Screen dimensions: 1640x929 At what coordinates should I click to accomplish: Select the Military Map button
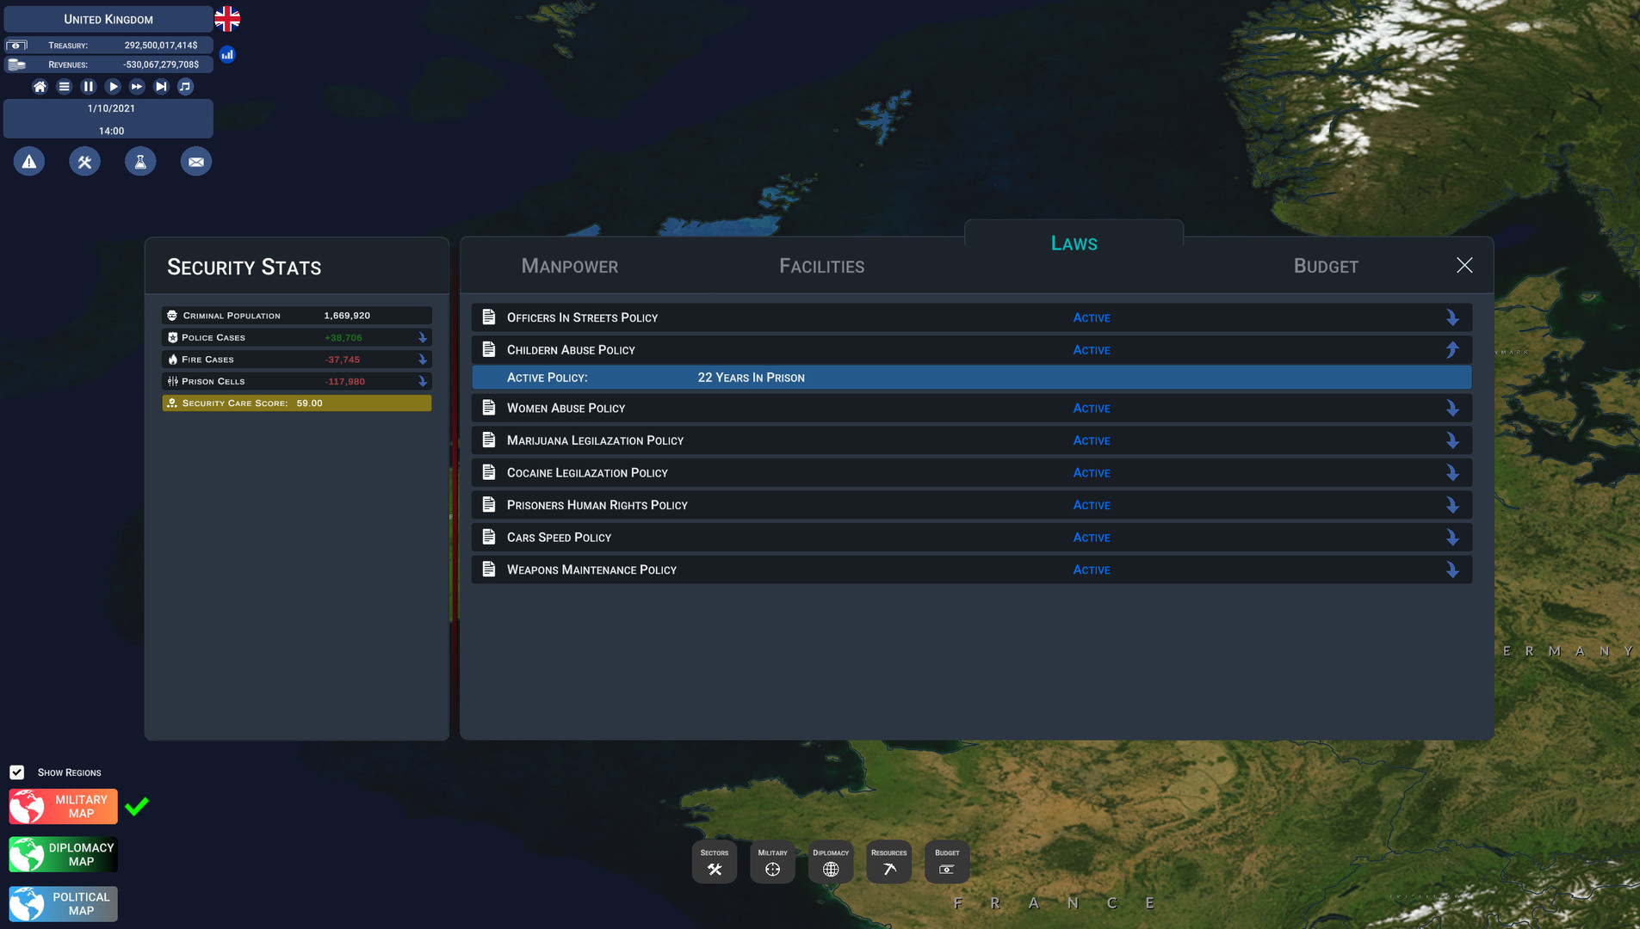pyautogui.click(x=63, y=806)
